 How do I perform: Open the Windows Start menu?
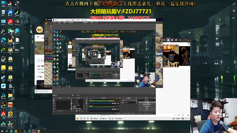[x=2, y=131]
